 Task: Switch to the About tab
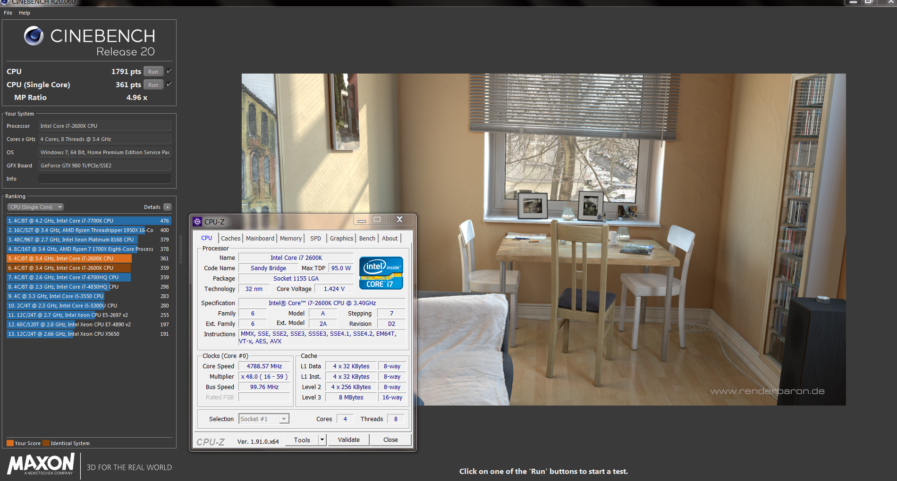tap(389, 239)
